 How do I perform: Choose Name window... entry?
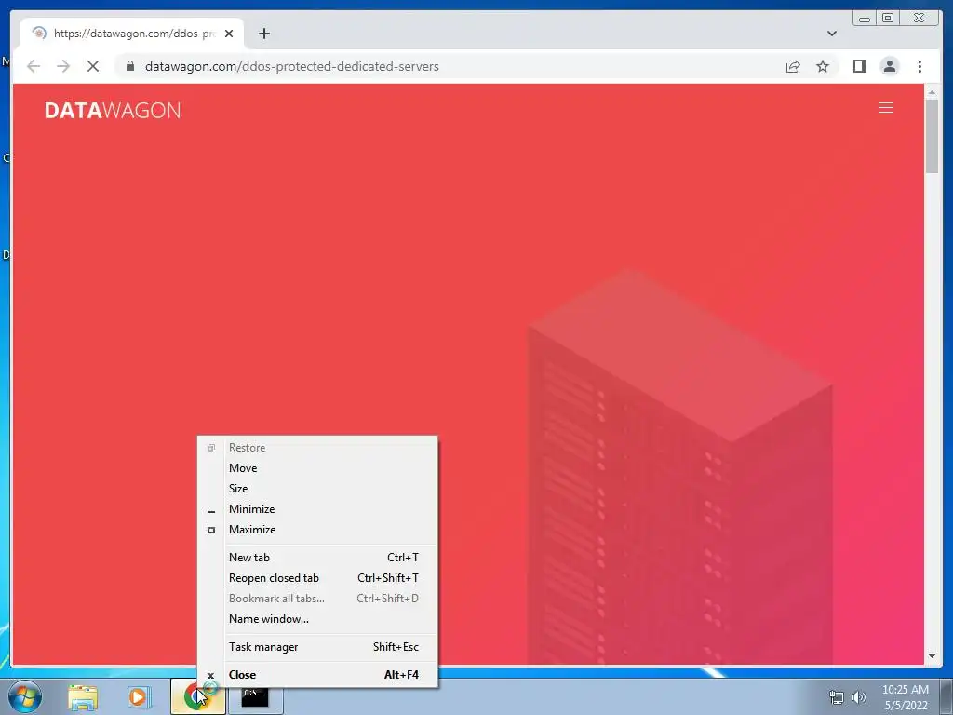pyautogui.click(x=317, y=619)
